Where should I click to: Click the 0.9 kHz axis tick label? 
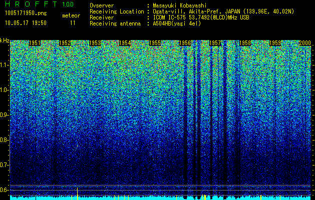(x=5, y=115)
